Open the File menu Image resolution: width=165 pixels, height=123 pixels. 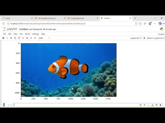(4, 34)
